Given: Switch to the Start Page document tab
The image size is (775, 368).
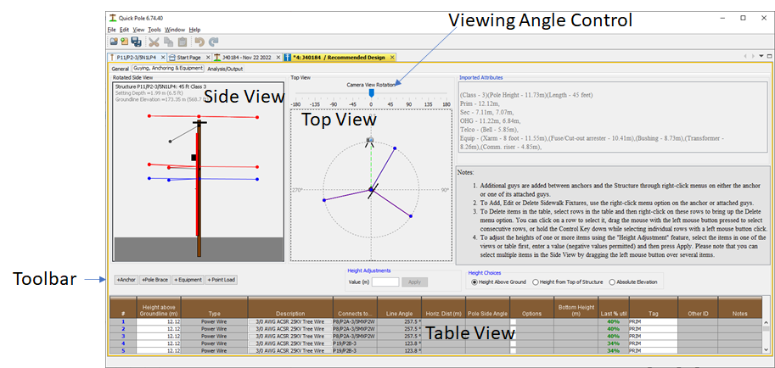Looking at the screenshot, I should pos(189,58).
